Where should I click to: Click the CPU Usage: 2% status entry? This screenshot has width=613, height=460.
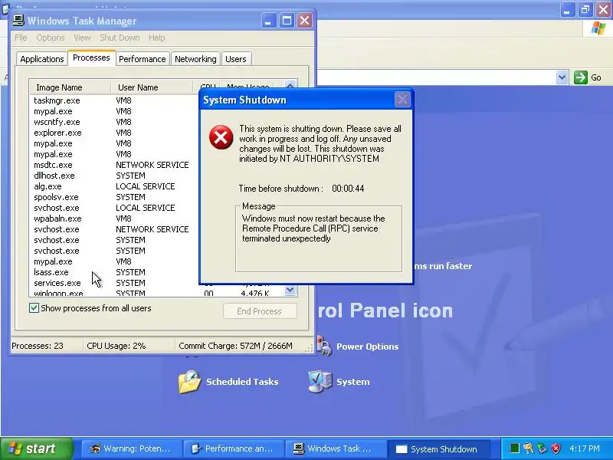click(116, 346)
